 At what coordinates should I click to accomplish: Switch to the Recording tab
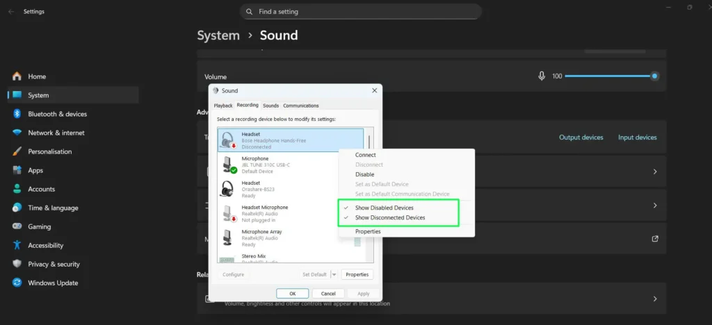[x=248, y=105]
